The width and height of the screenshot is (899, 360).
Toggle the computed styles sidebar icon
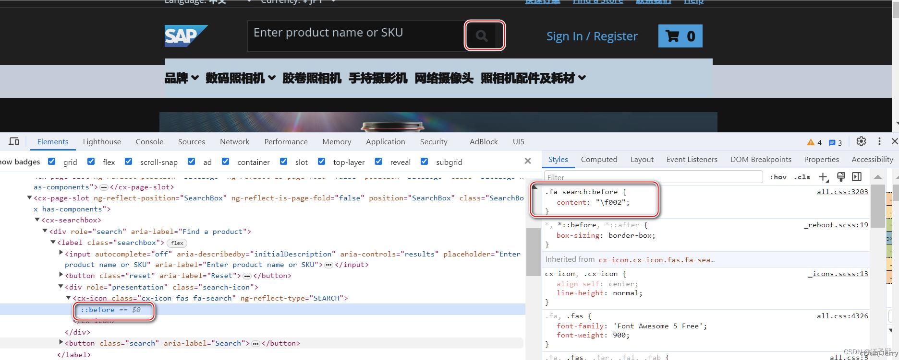coord(857,177)
